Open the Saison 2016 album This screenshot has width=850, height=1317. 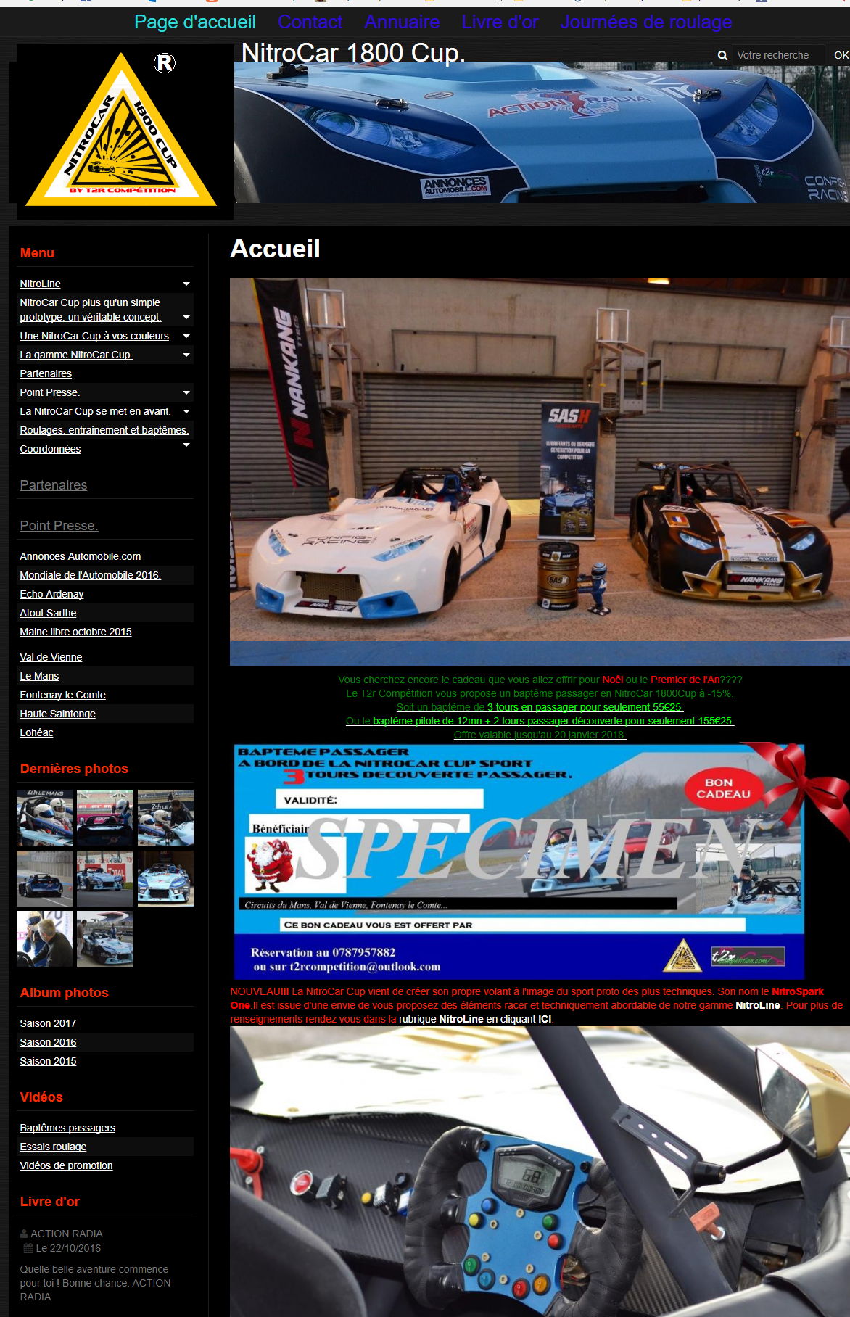[x=48, y=1042]
